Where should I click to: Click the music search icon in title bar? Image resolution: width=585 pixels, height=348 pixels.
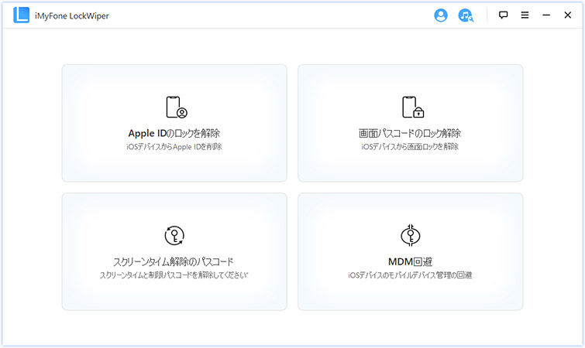pos(466,15)
